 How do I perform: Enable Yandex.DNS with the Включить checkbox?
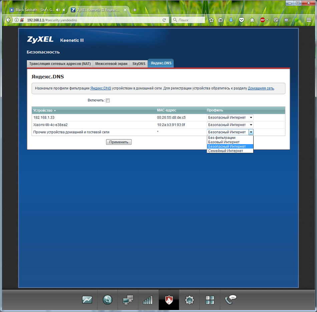click(x=108, y=100)
